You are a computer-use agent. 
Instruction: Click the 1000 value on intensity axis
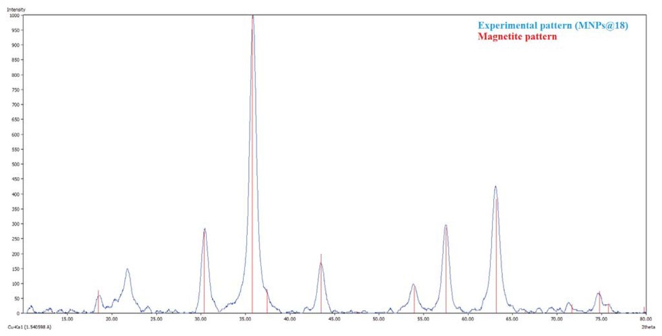coord(15,16)
